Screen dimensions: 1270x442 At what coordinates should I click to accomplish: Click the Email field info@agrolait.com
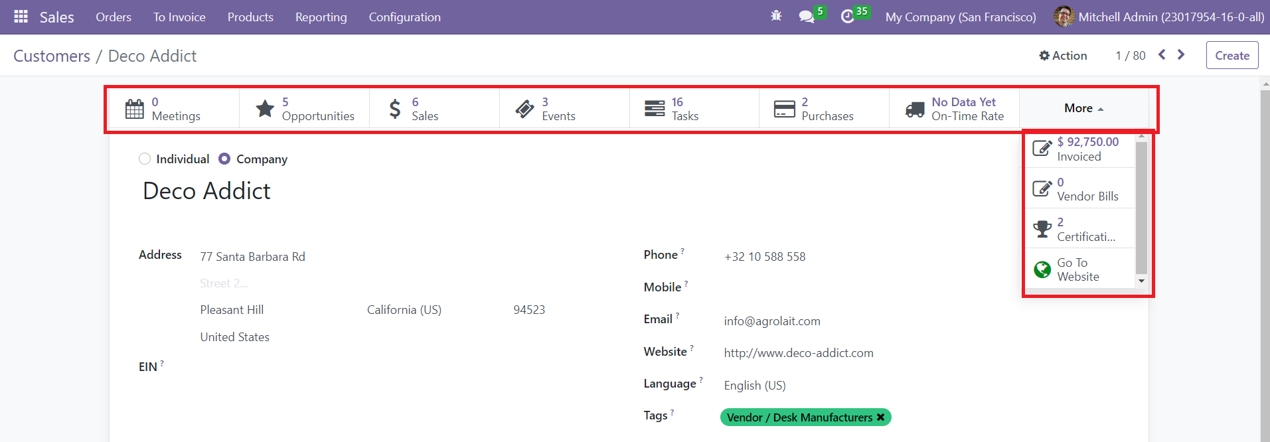pos(772,321)
